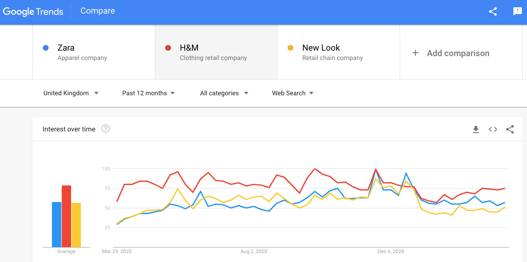Select the H&M comparison card
This screenshot has width=527, height=262.
(216, 52)
